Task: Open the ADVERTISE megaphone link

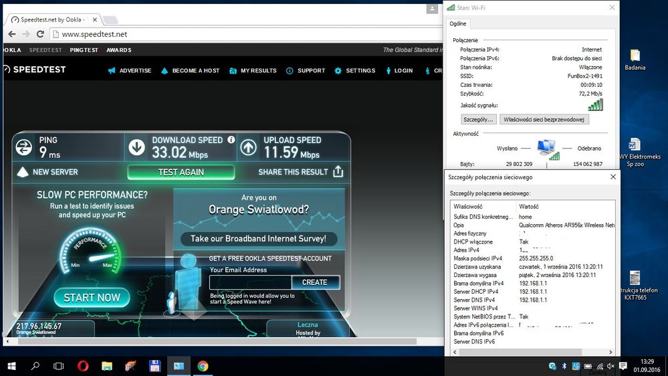Action: (x=130, y=71)
